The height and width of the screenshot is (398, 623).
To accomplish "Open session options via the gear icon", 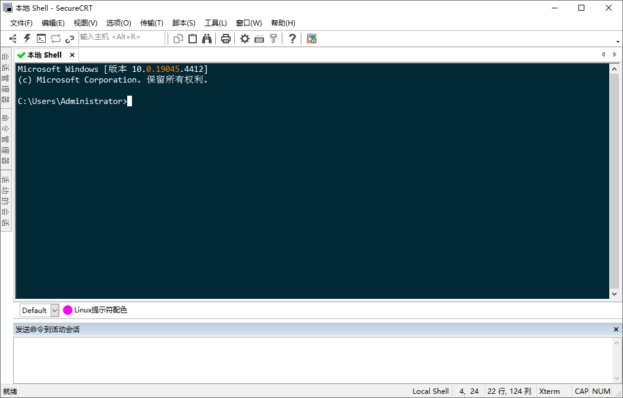I will pos(244,39).
